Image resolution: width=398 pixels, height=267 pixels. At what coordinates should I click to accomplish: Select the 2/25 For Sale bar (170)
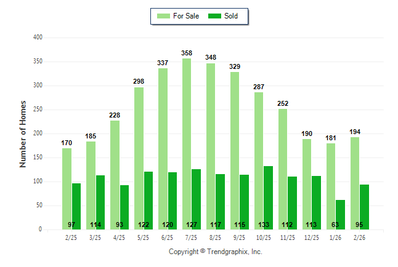[x=67, y=189]
